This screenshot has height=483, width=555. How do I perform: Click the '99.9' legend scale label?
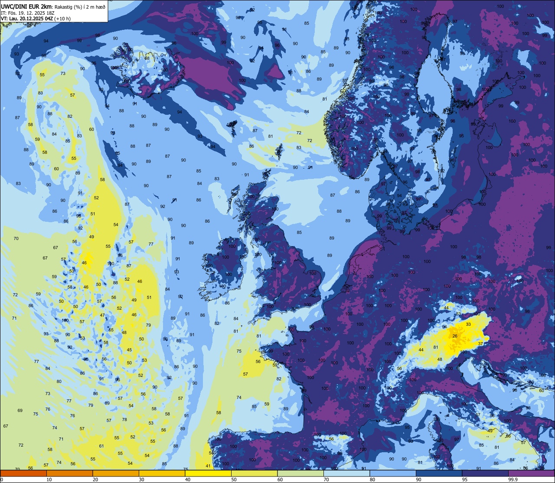(x=513, y=480)
